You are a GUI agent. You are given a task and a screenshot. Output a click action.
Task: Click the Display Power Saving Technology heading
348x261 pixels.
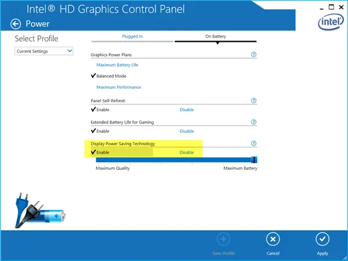point(123,144)
